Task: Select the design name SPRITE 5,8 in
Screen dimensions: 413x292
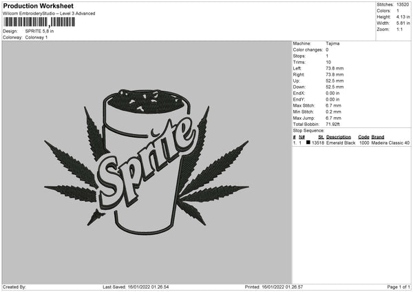Action: pos(39,31)
